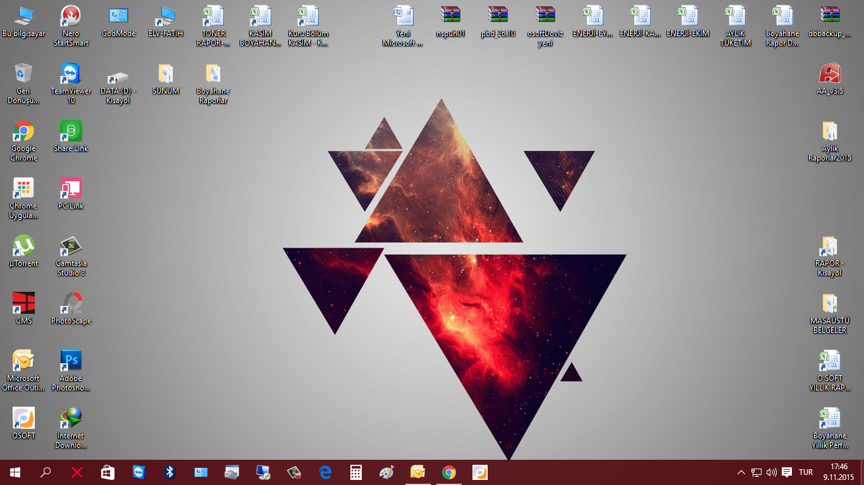864x485 pixels.
Task: Select the ELV-FATIH desktop shortcut
Action: tap(166, 23)
